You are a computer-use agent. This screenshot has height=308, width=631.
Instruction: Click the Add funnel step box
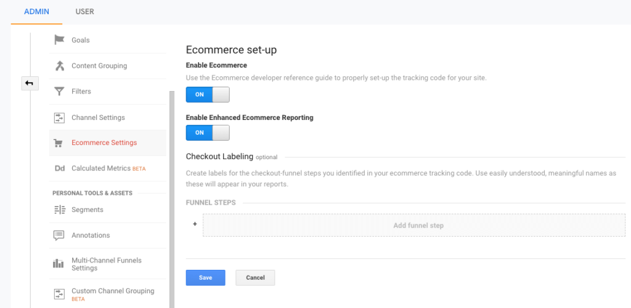(414, 225)
